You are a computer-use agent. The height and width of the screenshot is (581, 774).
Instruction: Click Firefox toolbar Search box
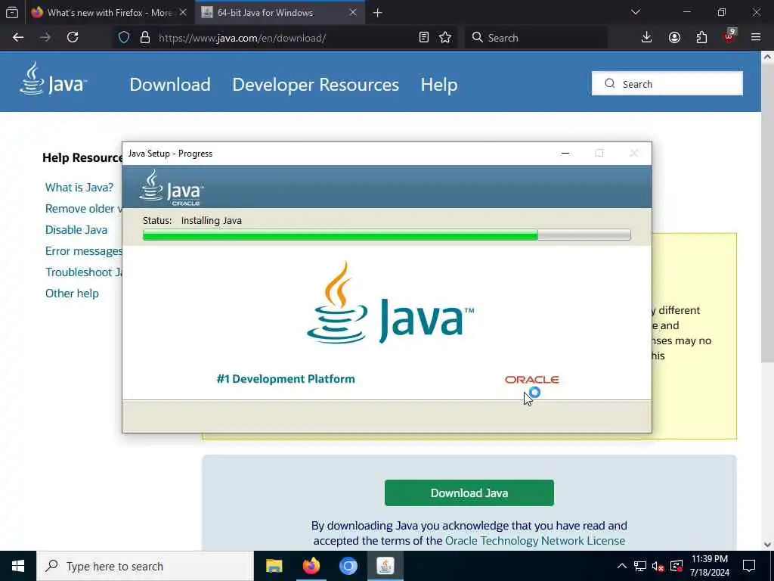[x=536, y=38]
